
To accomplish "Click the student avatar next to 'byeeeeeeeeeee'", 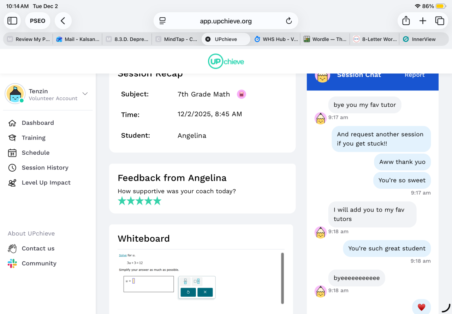I will point(321,291).
